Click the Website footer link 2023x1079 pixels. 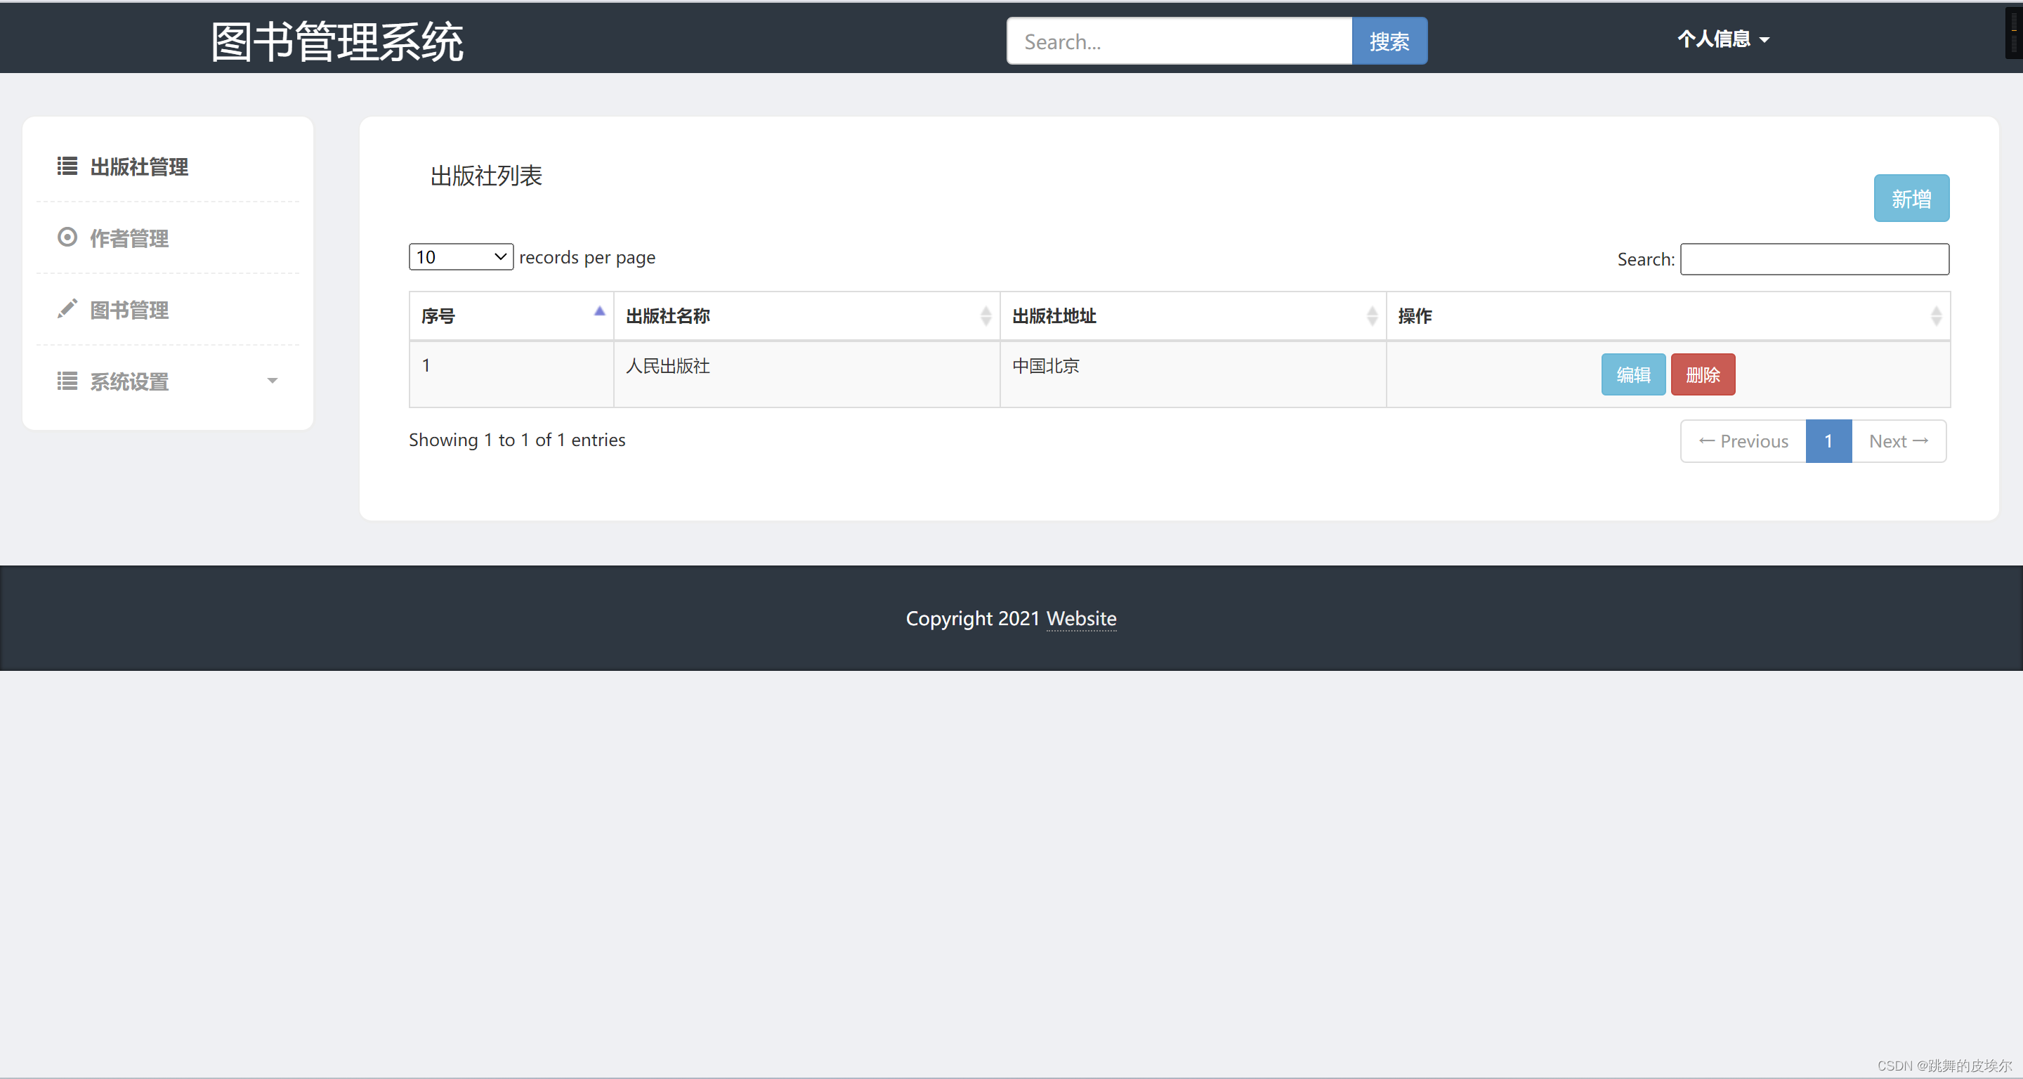[x=1080, y=619]
